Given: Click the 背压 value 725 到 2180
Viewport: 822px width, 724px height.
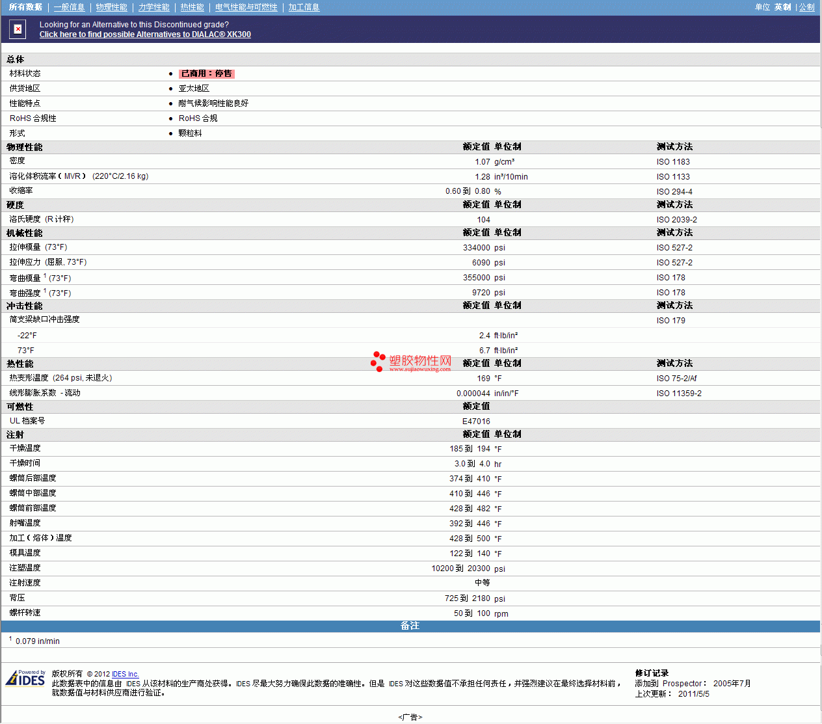Looking at the screenshot, I should 468,598.
